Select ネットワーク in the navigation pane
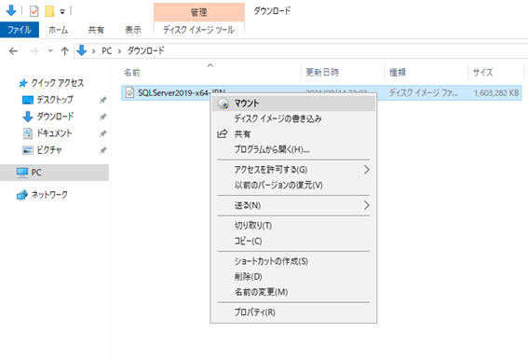The image size is (528, 360). 49,195
